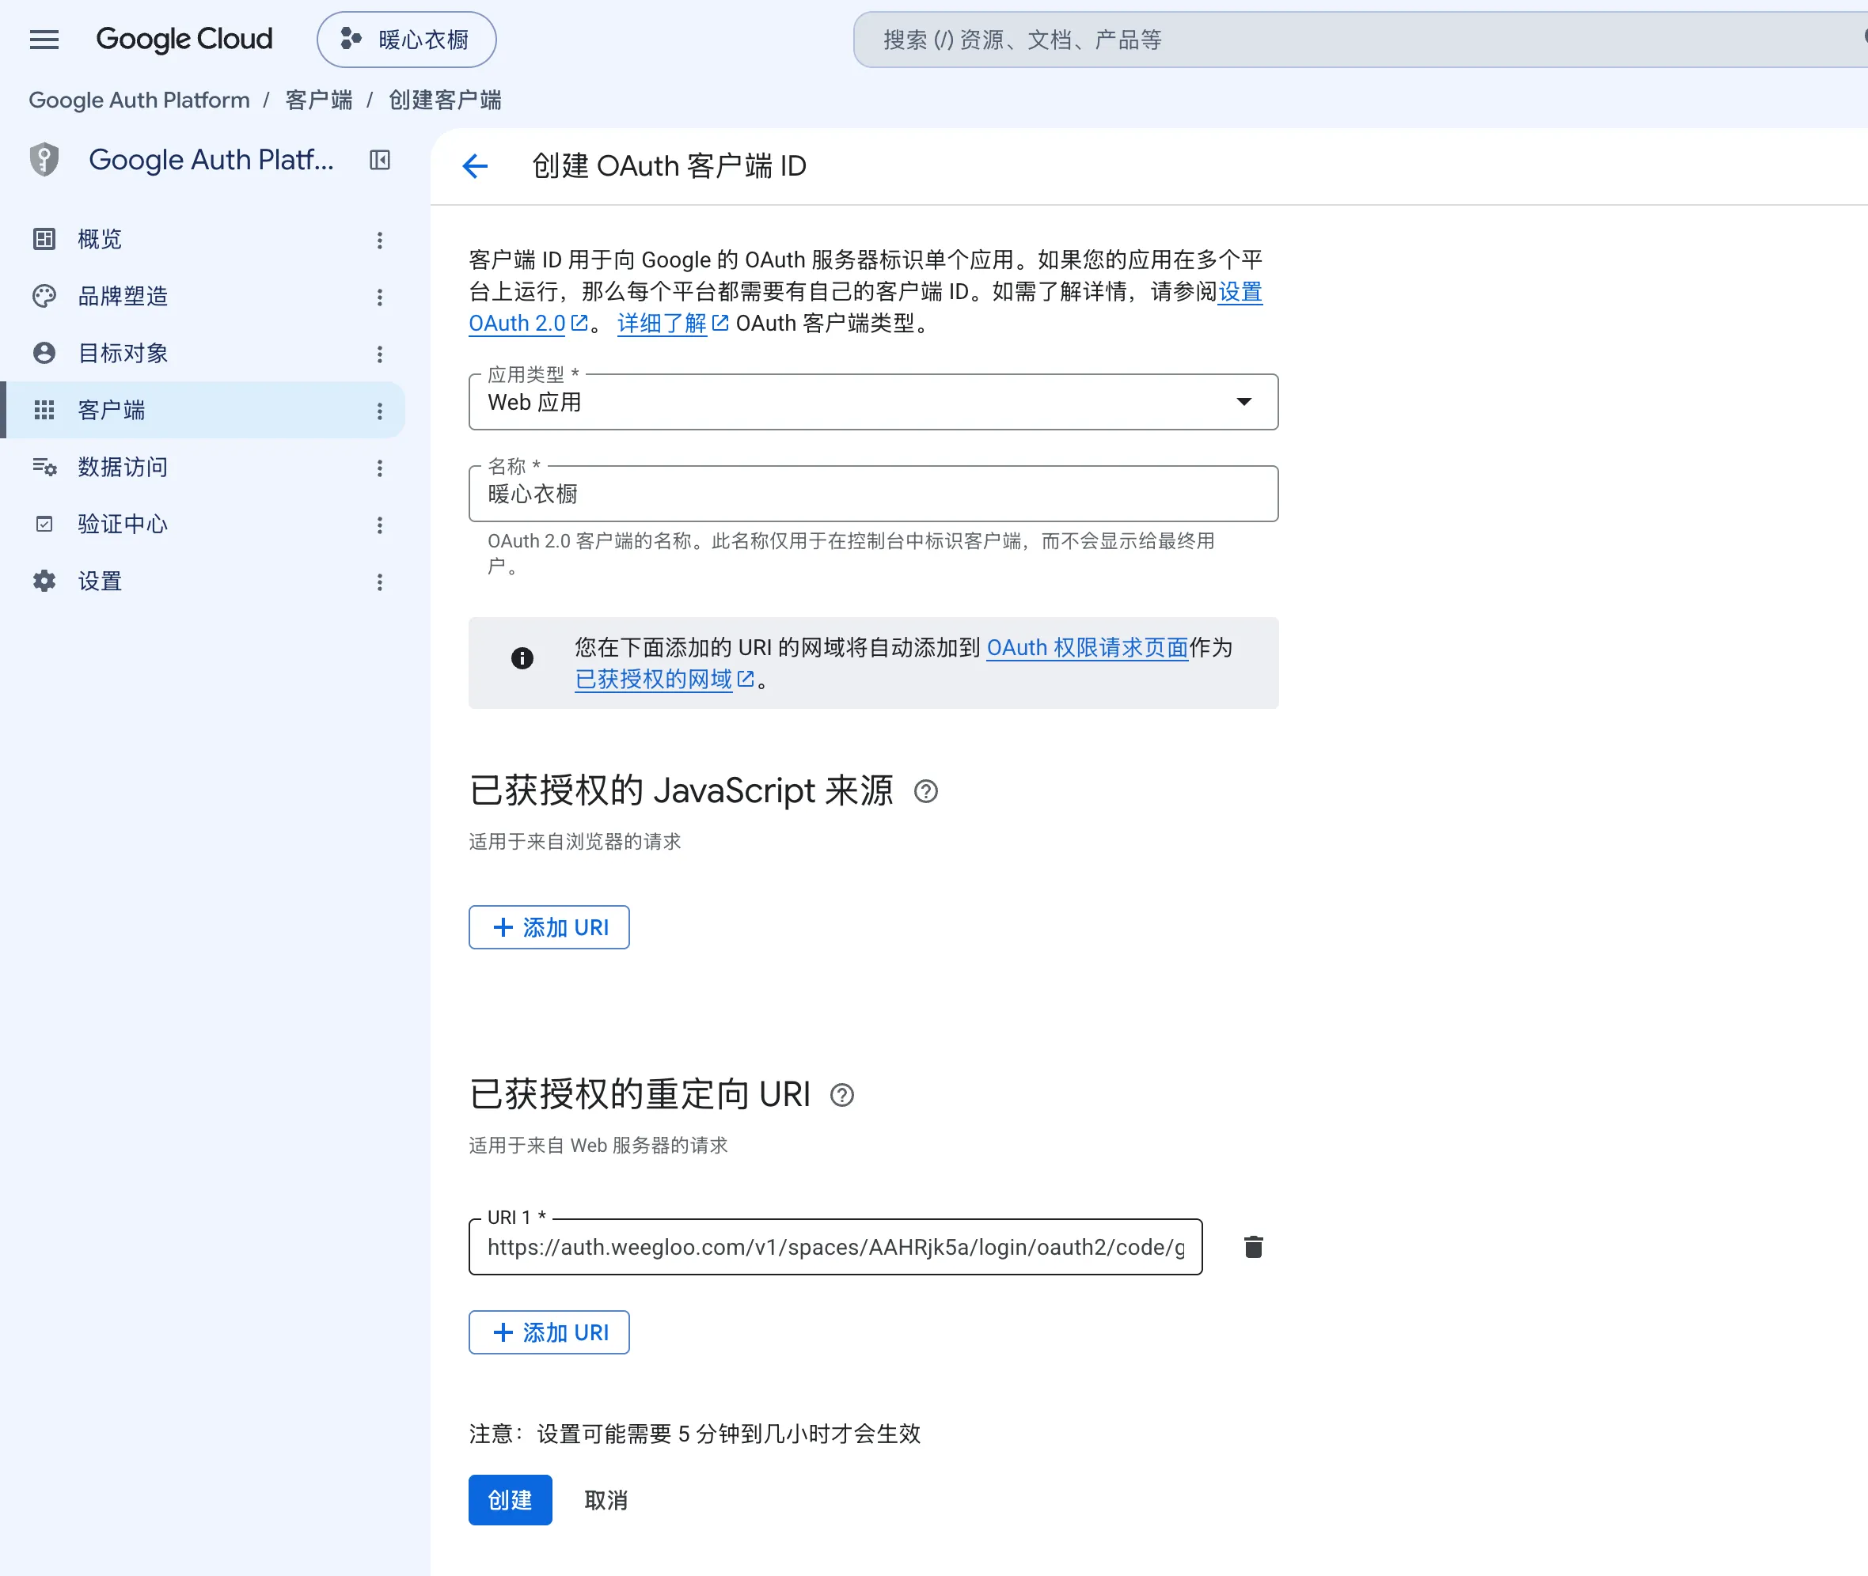Open more options for 客户端
The image size is (1868, 1576).
pyautogui.click(x=380, y=411)
